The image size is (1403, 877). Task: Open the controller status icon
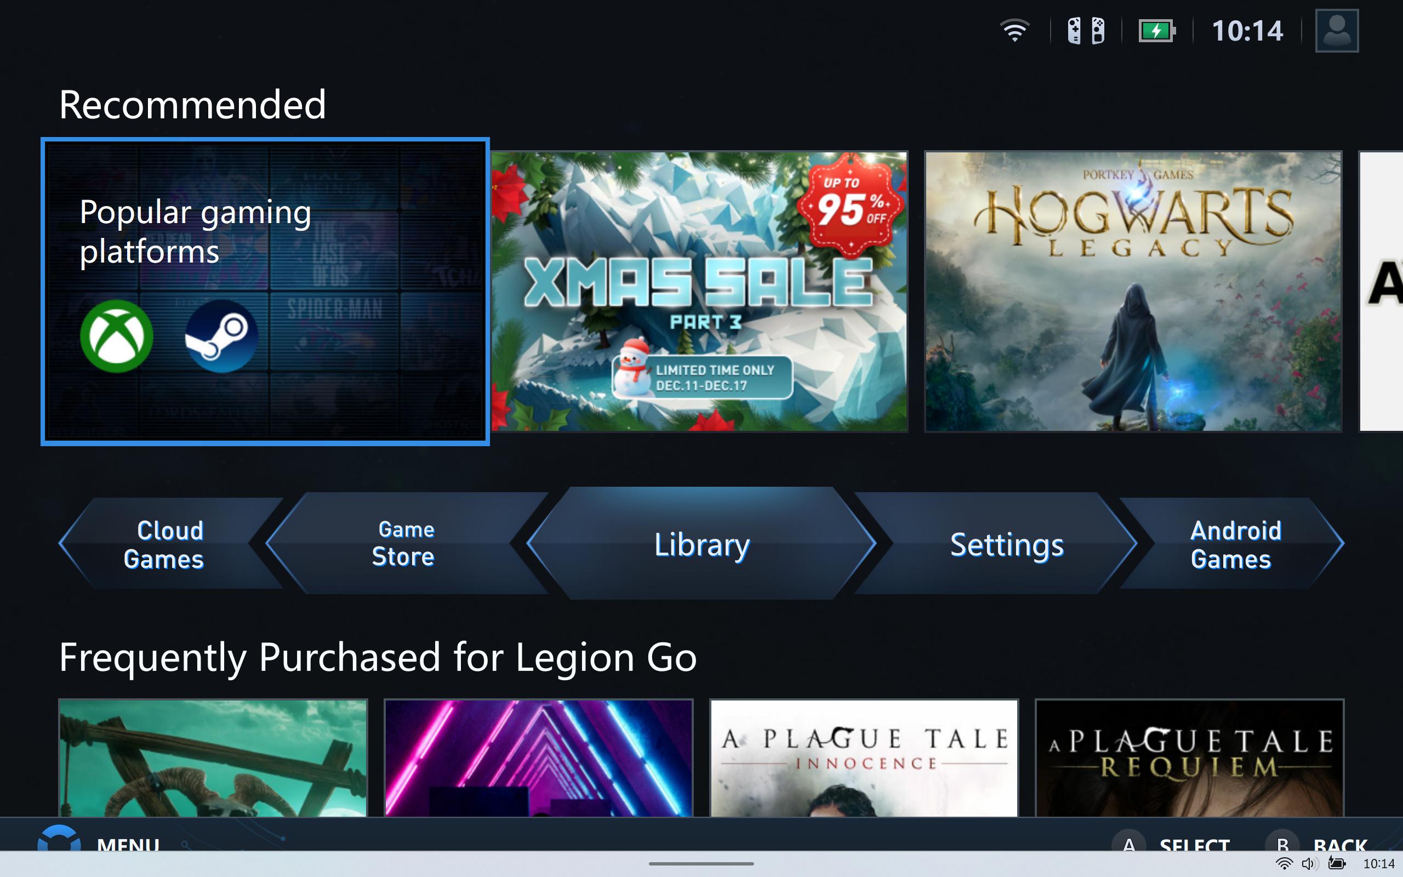tap(1086, 31)
